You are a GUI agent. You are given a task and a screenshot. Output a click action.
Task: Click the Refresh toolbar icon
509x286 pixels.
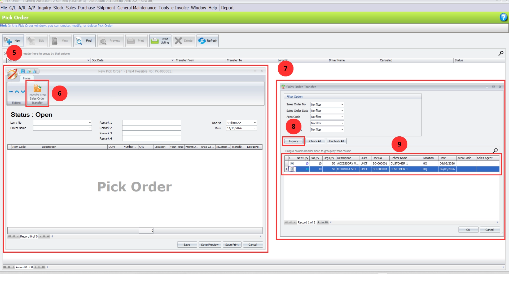(208, 41)
